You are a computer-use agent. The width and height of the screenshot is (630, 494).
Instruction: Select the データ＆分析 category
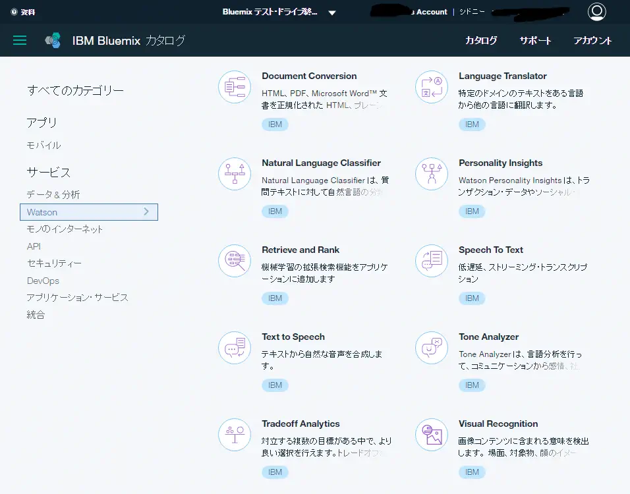pos(53,195)
